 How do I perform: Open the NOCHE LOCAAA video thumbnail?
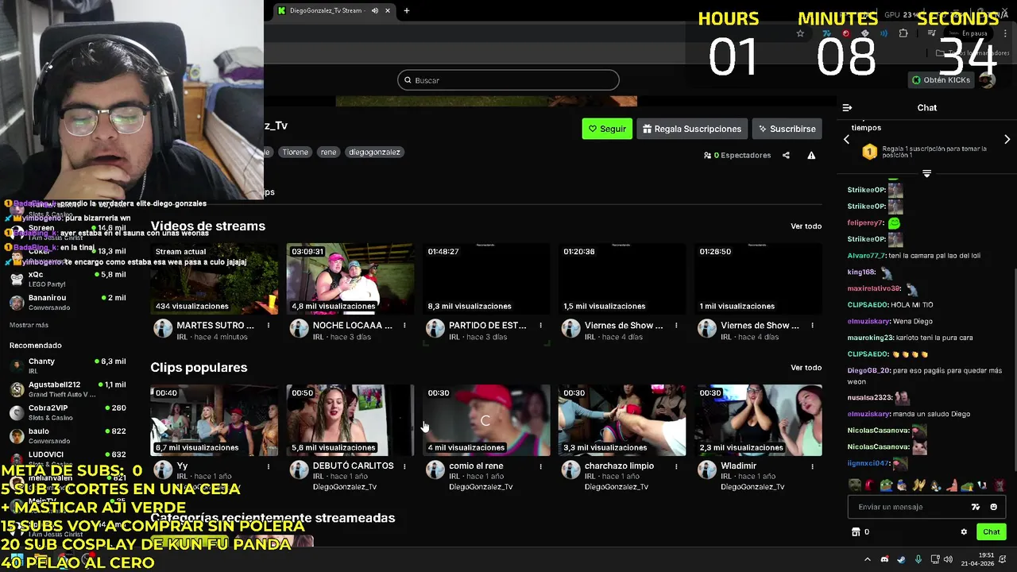pos(350,279)
